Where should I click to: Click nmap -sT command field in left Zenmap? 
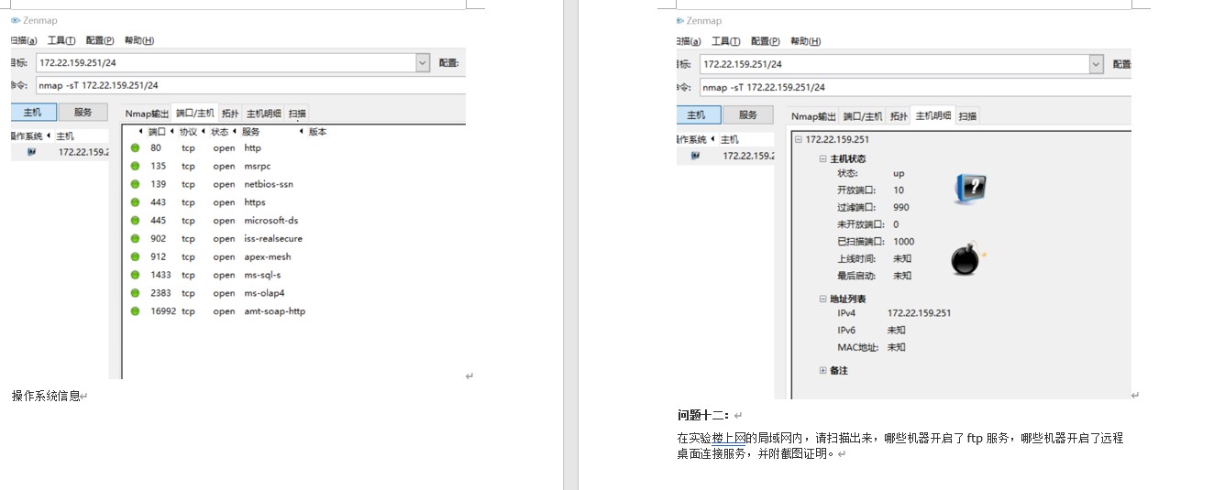point(250,85)
